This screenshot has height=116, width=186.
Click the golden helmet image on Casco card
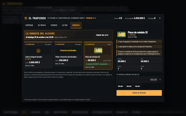[38, 51]
